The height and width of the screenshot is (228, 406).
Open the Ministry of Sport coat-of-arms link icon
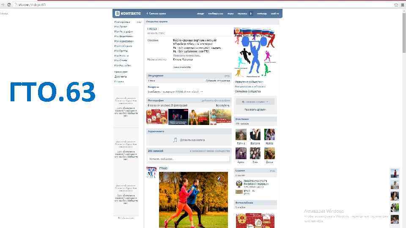point(239,184)
